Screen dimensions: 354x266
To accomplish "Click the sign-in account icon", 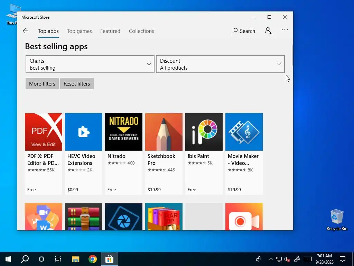I will (x=268, y=31).
